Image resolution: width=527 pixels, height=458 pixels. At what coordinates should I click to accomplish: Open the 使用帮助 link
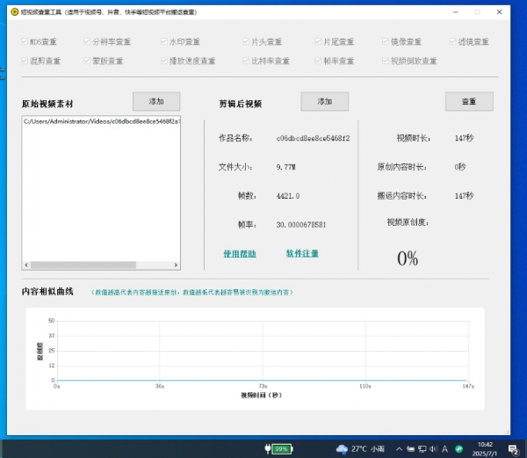[x=240, y=253]
